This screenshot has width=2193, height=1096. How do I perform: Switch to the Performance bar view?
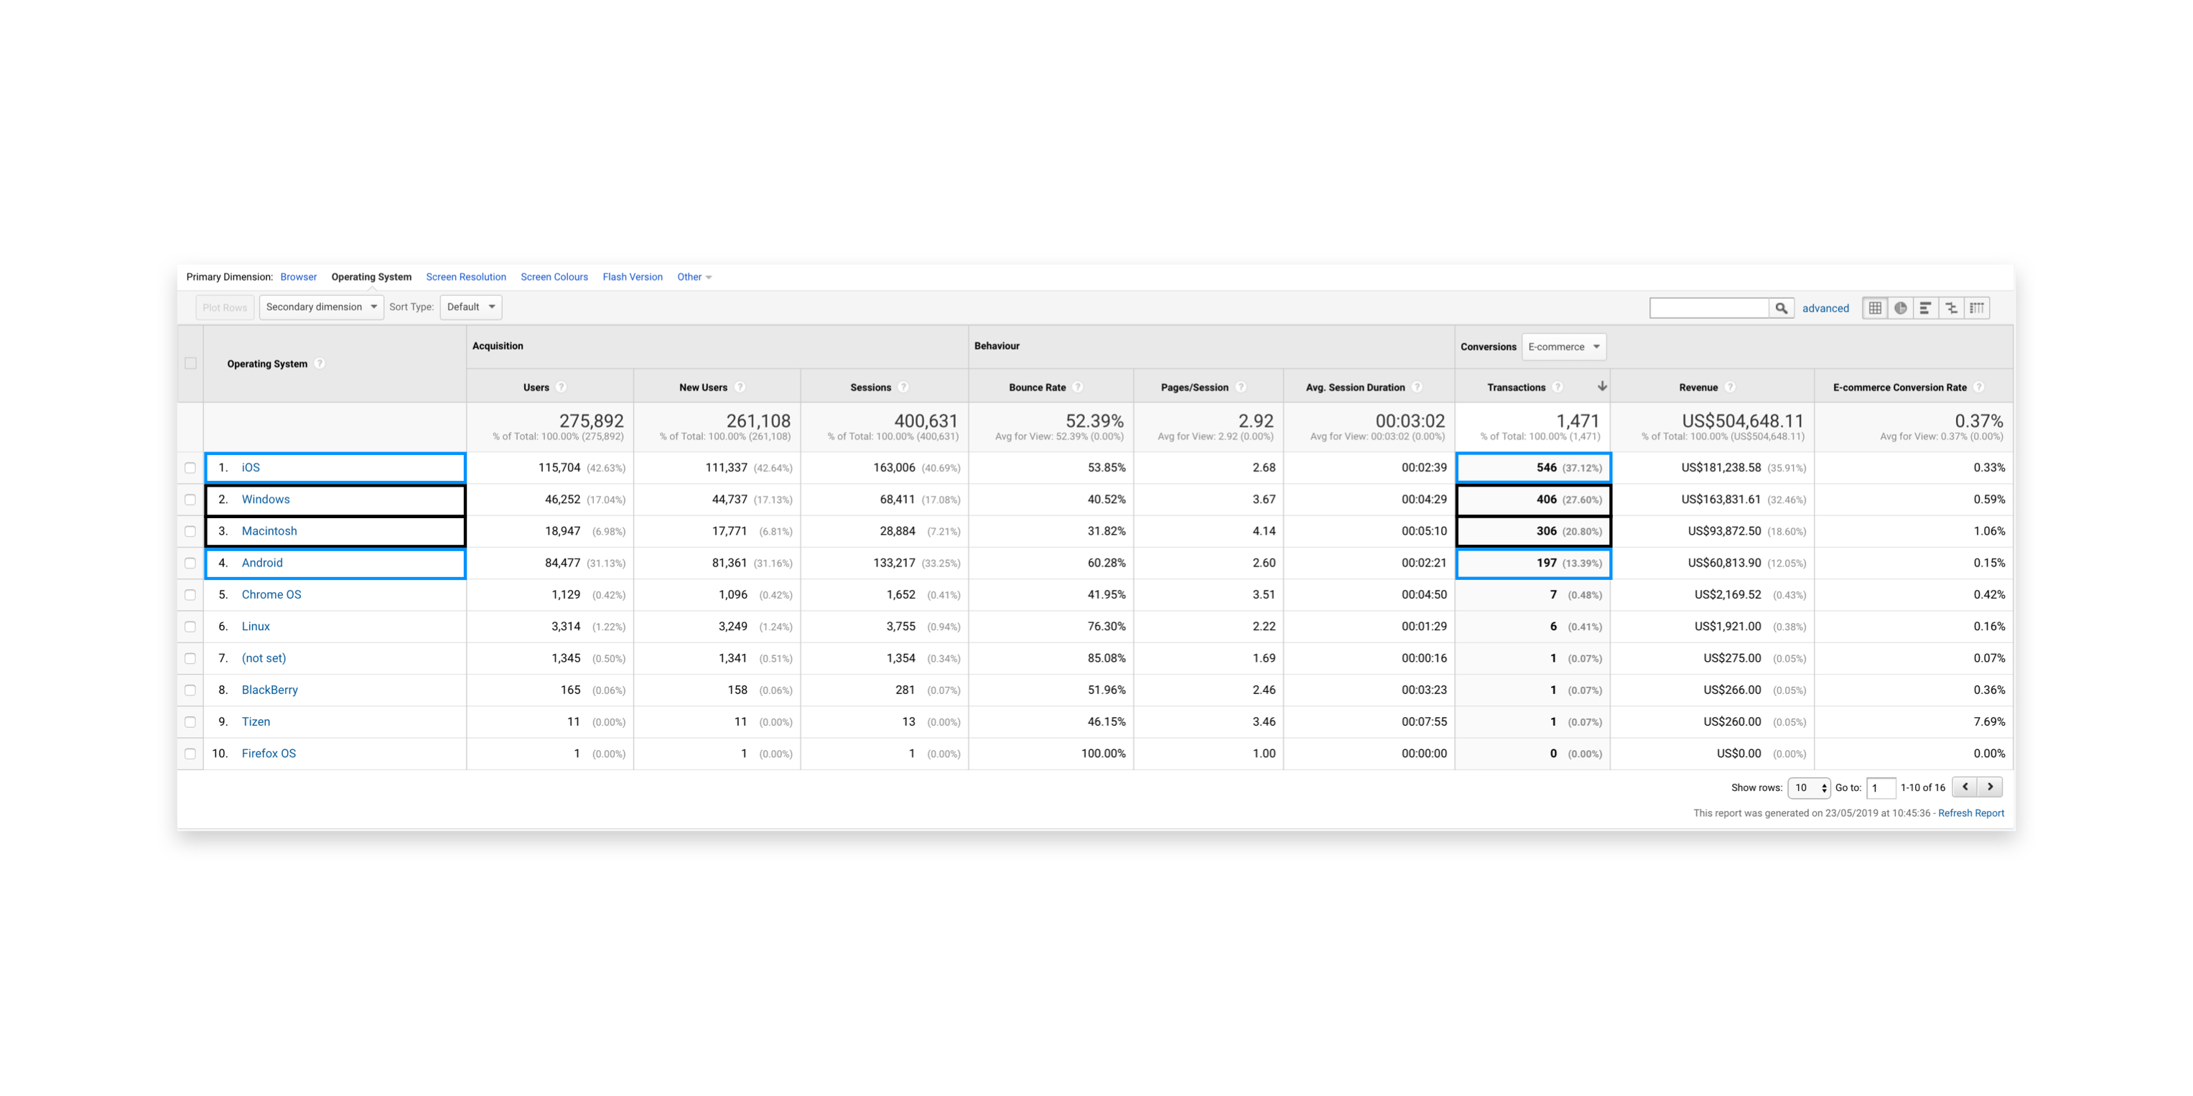[x=1926, y=308]
